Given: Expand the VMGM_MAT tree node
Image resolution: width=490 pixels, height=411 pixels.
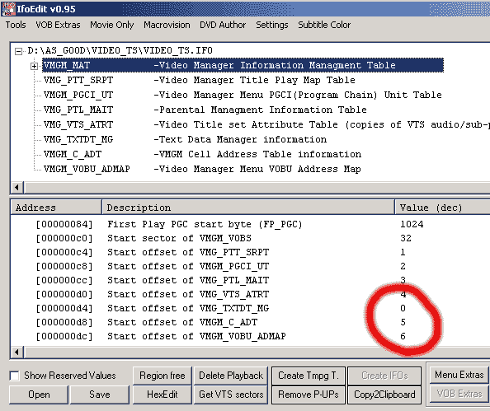Looking at the screenshot, I should pyautogui.click(x=34, y=66).
